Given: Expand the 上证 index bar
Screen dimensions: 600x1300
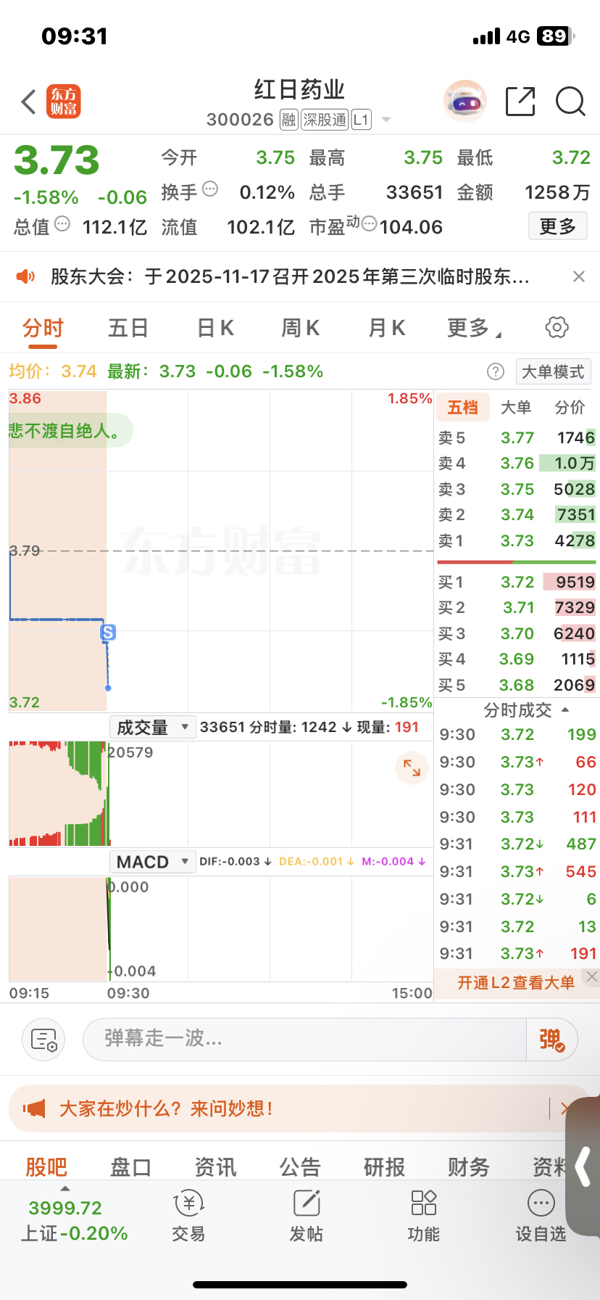Looking at the screenshot, I should coord(65,1188).
